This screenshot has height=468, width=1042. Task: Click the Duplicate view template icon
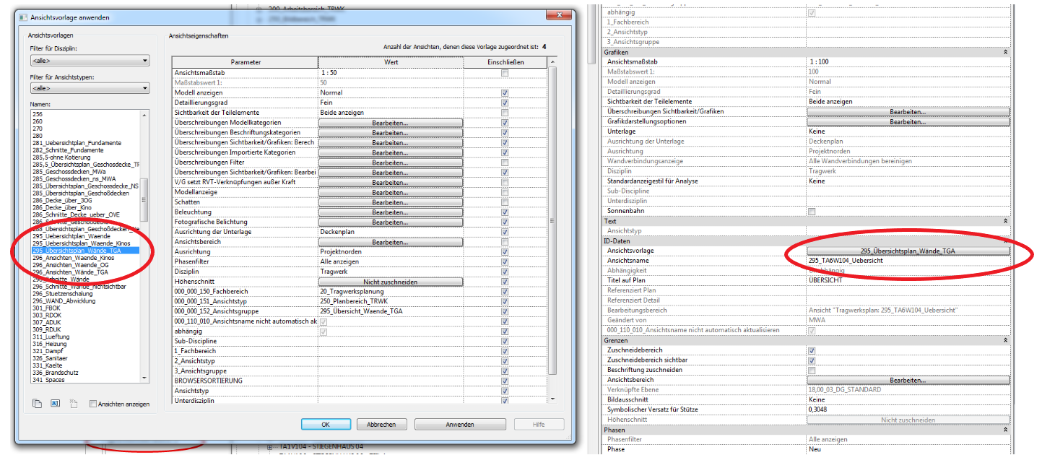pyautogui.click(x=37, y=404)
